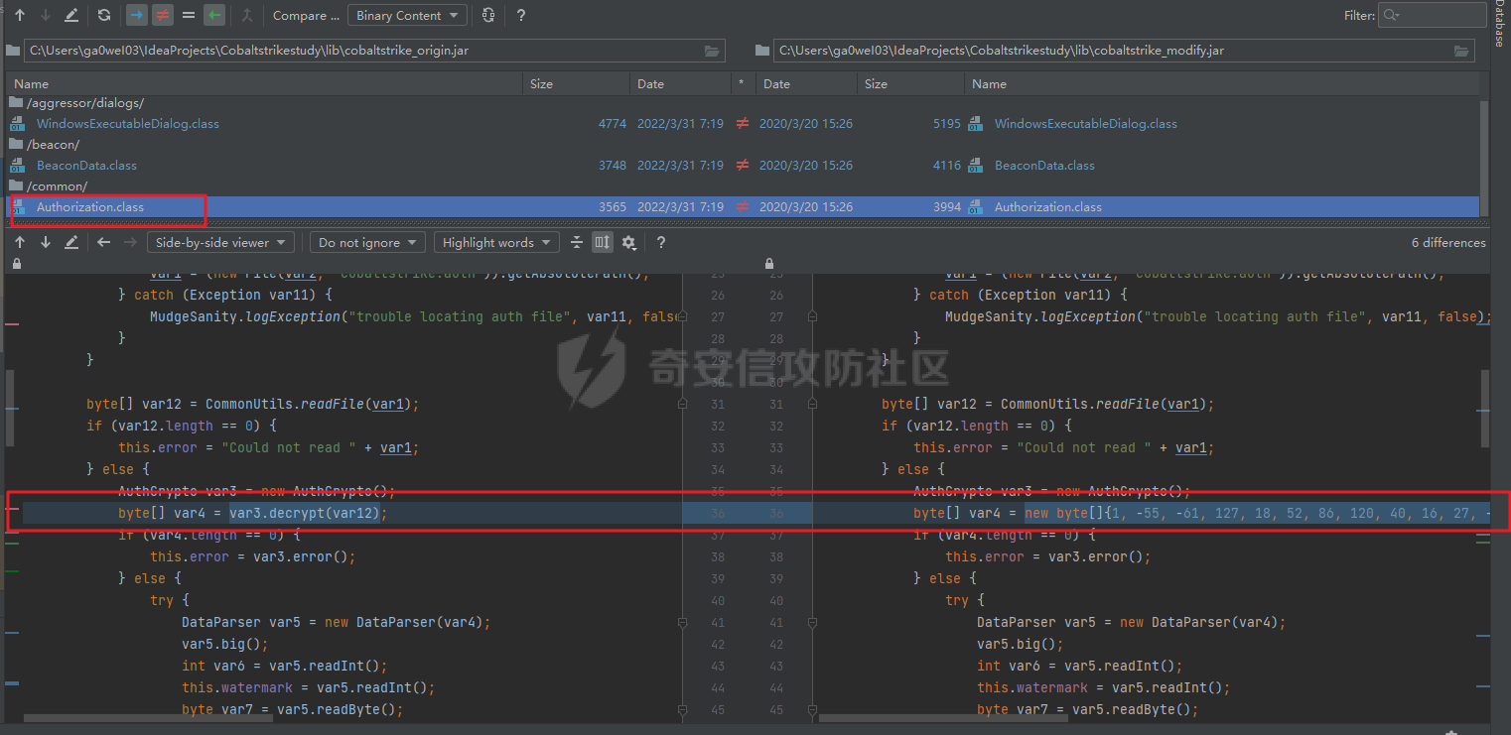
Task: Open the Binary Content compare dropdown
Action: (407, 15)
